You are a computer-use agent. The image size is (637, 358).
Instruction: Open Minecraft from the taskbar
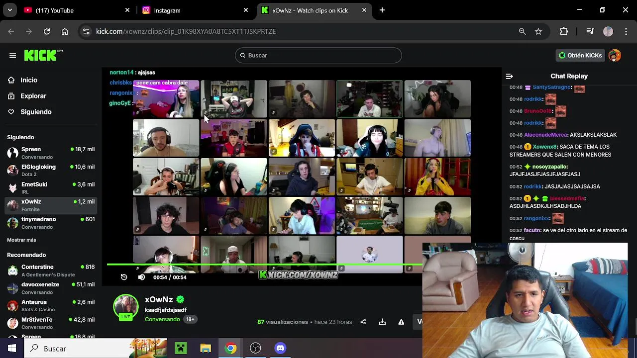[181, 349]
